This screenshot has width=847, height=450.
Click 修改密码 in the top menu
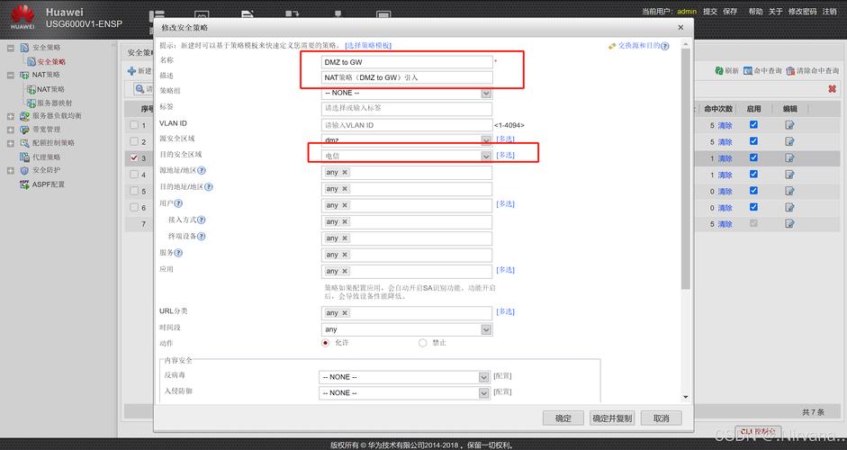point(802,11)
